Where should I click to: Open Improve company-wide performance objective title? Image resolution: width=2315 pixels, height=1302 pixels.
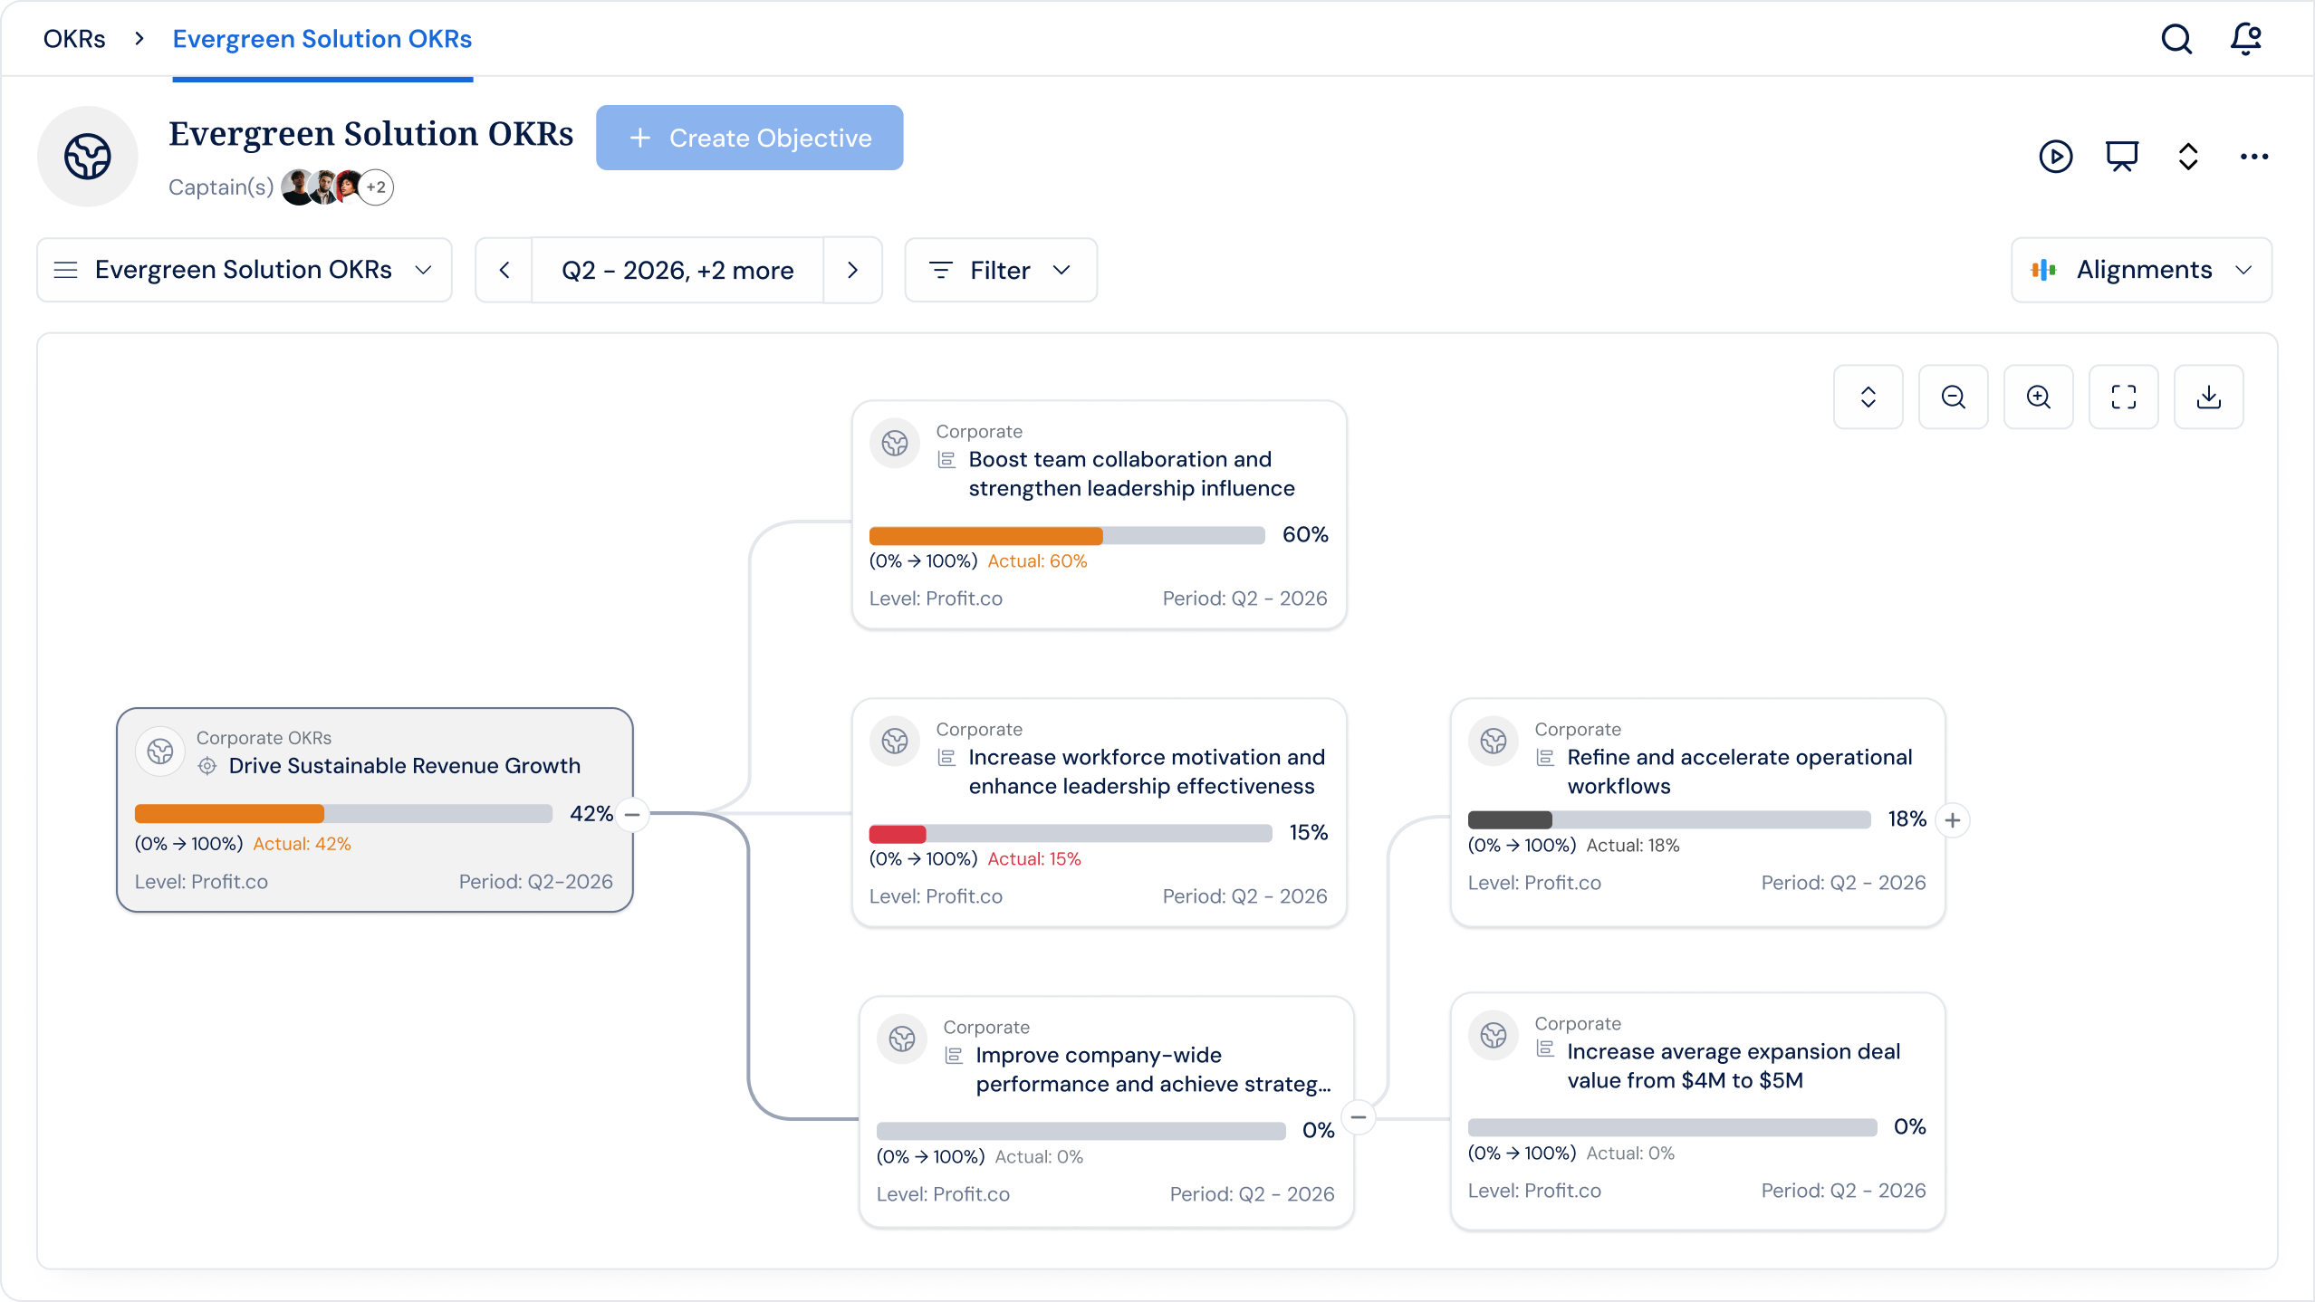pos(1153,1069)
